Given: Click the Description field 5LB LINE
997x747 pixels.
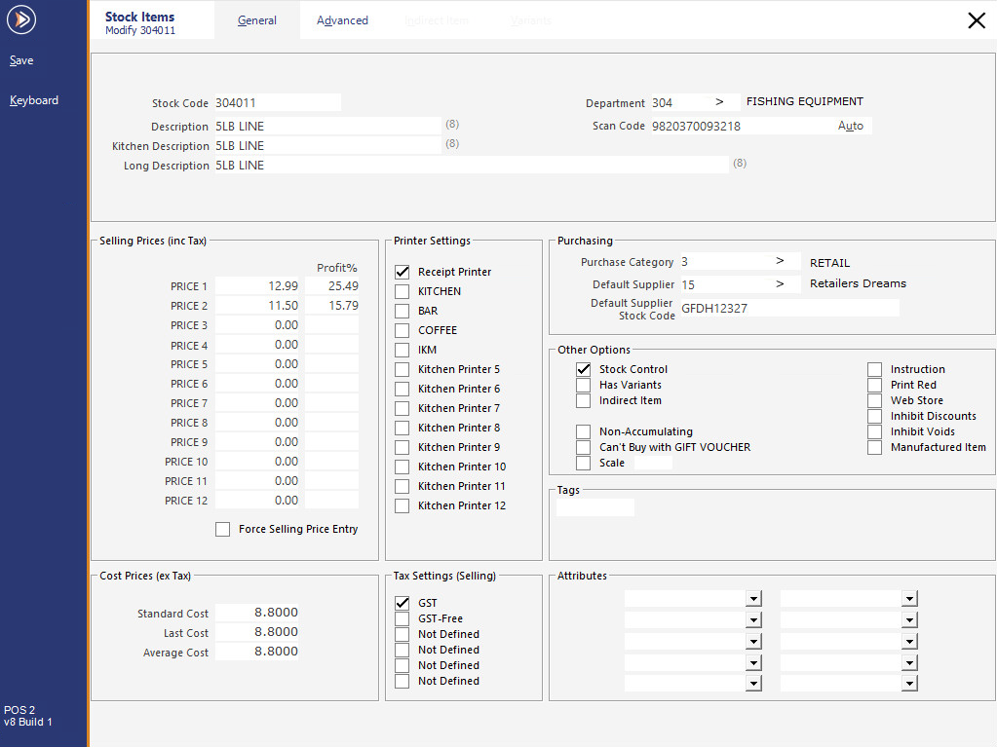Looking at the screenshot, I should [x=327, y=126].
